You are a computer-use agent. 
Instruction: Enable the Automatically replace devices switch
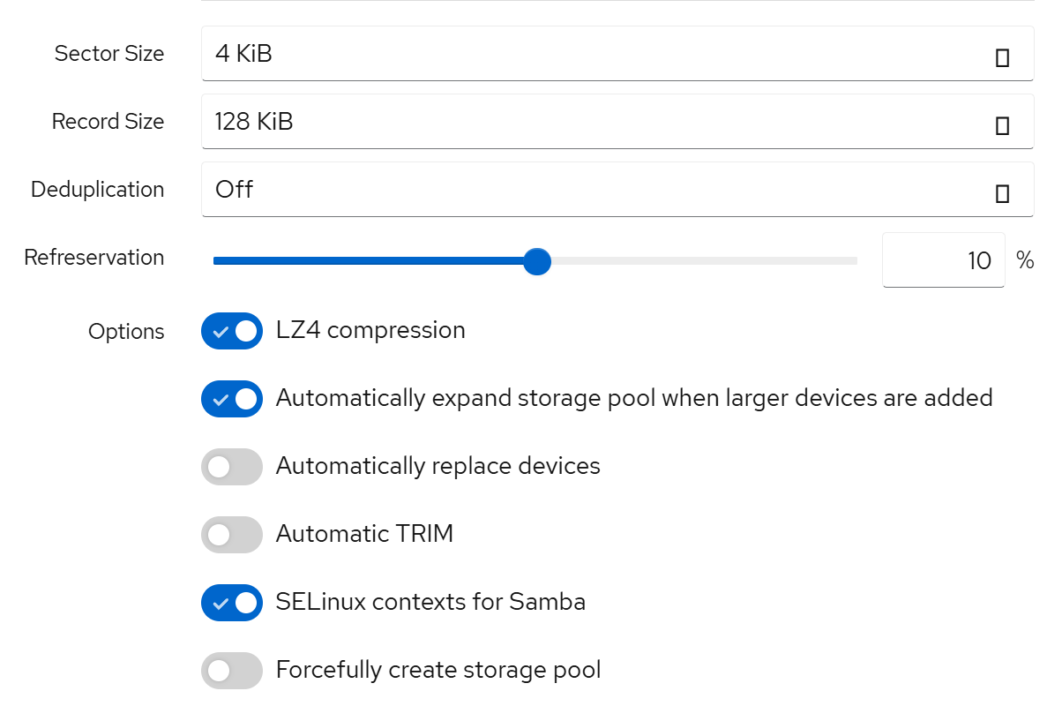(232, 467)
